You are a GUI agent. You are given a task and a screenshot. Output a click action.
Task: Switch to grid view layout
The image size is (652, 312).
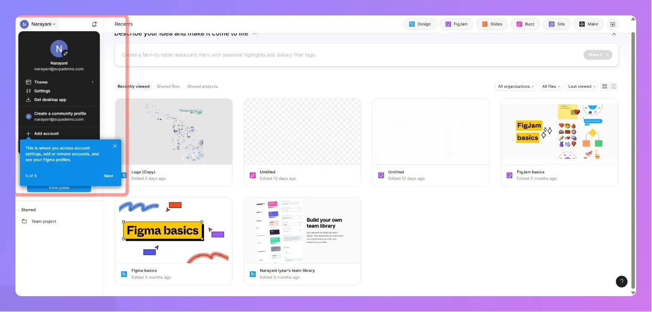(x=604, y=86)
